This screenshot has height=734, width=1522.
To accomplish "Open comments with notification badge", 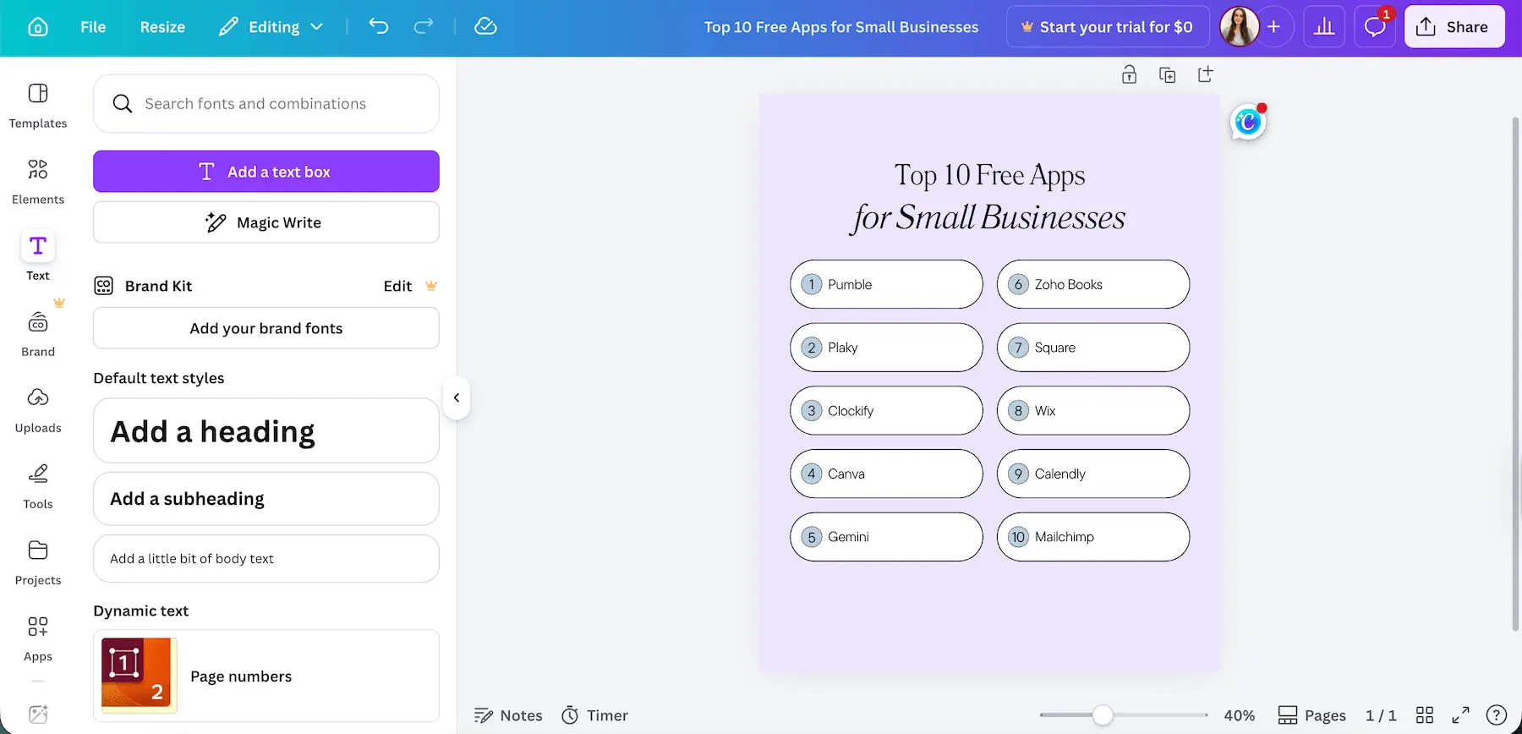I will tap(1375, 27).
